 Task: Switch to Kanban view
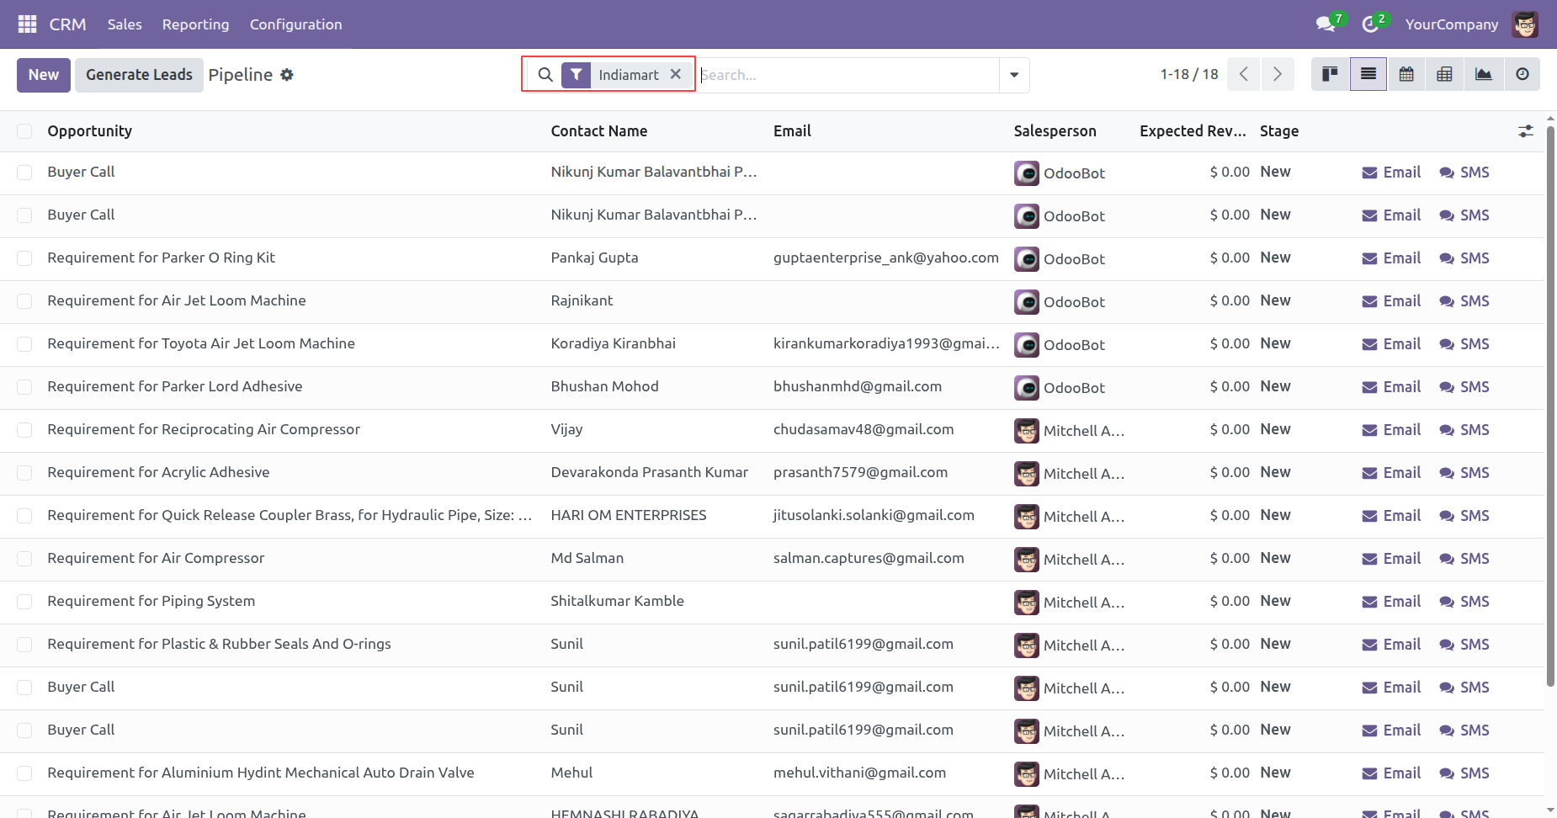(1330, 75)
